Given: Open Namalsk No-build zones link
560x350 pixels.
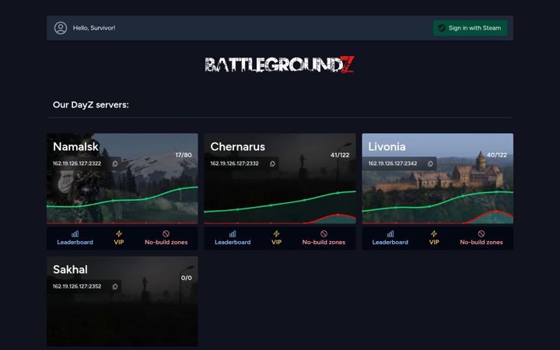Looking at the screenshot, I should (166, 238).
